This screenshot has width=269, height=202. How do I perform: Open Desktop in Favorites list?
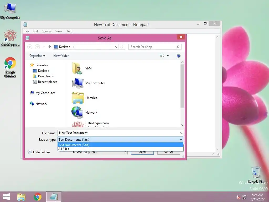coord(44,70)
